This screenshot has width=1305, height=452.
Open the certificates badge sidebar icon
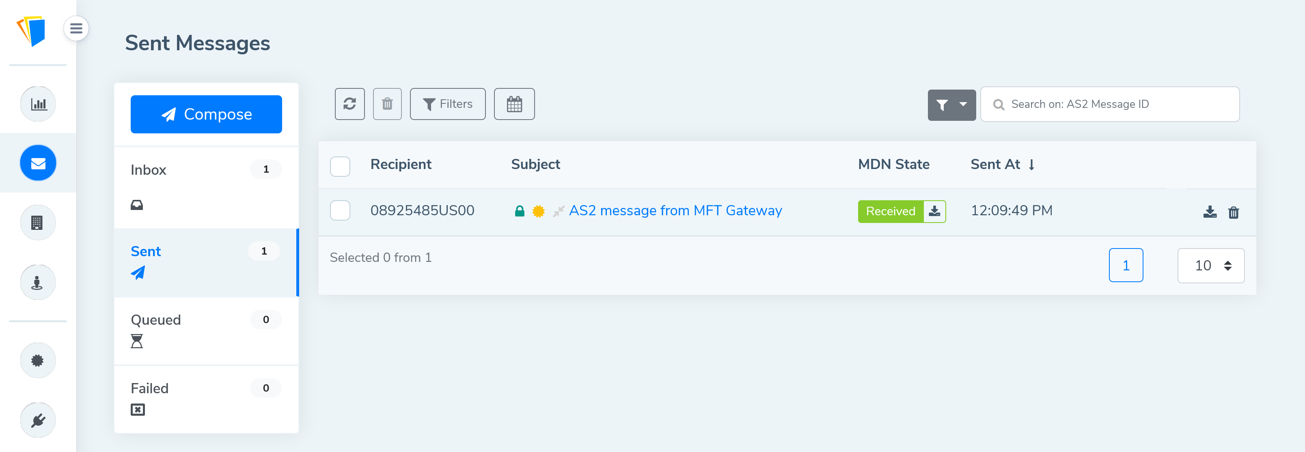[x=38, y=360]
